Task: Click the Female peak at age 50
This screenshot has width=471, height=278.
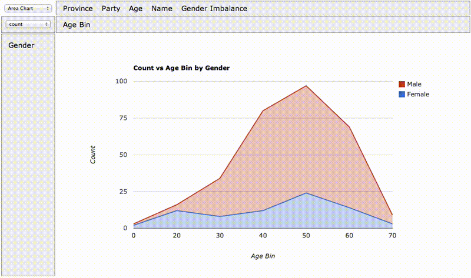Action: (x=306, y=193)
